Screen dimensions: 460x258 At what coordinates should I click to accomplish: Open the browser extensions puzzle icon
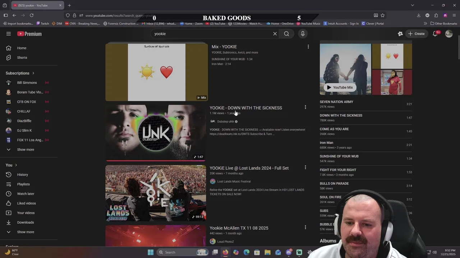click(x=436, y=15)
